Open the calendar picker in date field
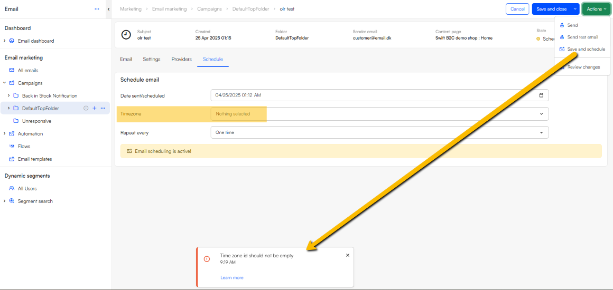 [541, 95]
